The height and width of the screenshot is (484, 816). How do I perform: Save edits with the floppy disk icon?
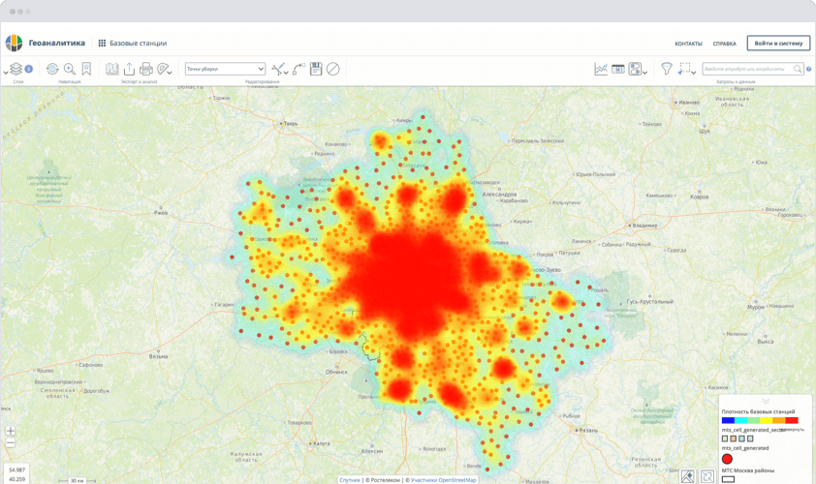316,69
